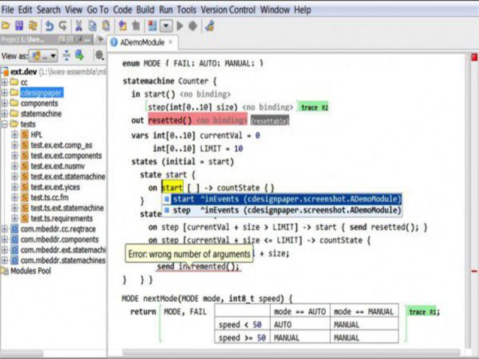Click the Cut scissors icon

pos(78,26)
